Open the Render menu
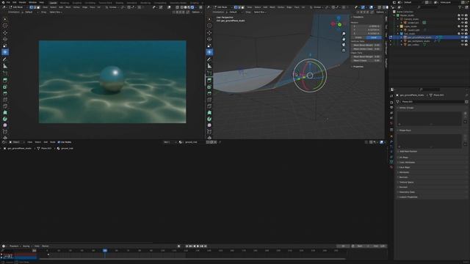 [22, 2]
